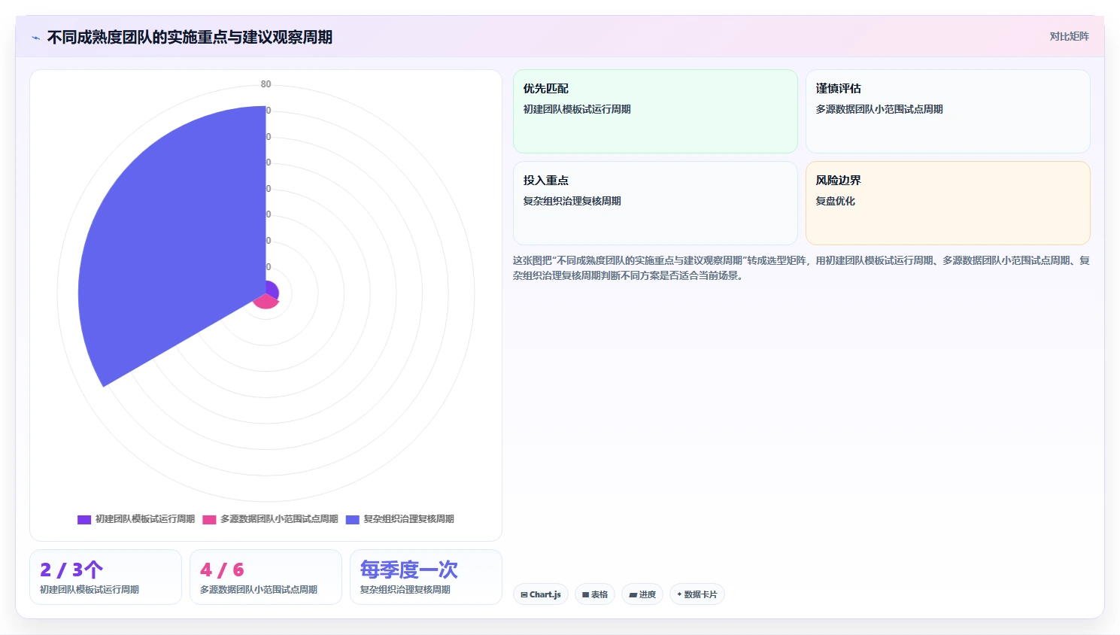The height and width of the screenshot is (635, 1120).
Task: Click the 复杂组织治理复核周期 legend label
Action: 408,519
